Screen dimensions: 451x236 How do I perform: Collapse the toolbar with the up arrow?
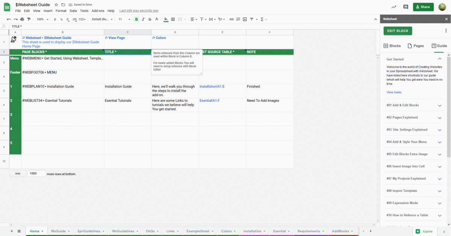click(x=375, y=19)
